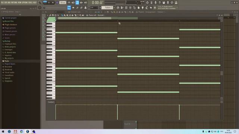Toggle the metronome icon
239x134 pixels.
point(69,3)
